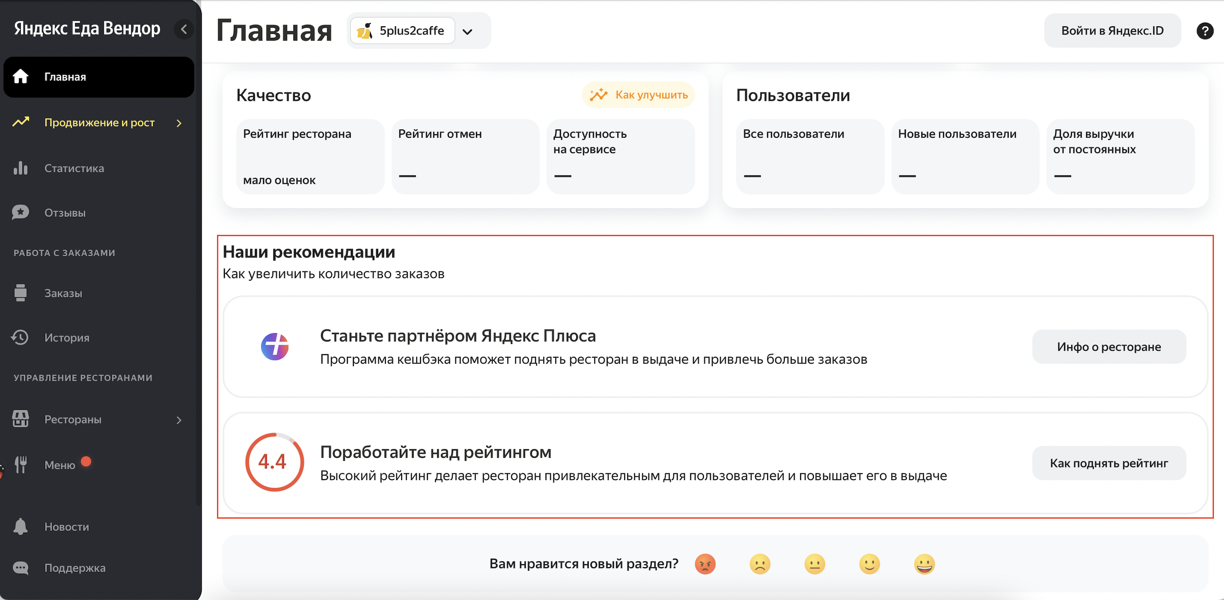Expand the Рестораны submenu arrow

coord(179,420)
